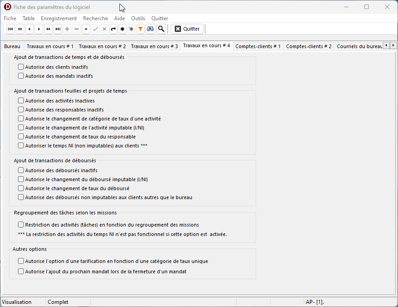
Task: Click the red D application icon
Action: (x=8, y=7)
